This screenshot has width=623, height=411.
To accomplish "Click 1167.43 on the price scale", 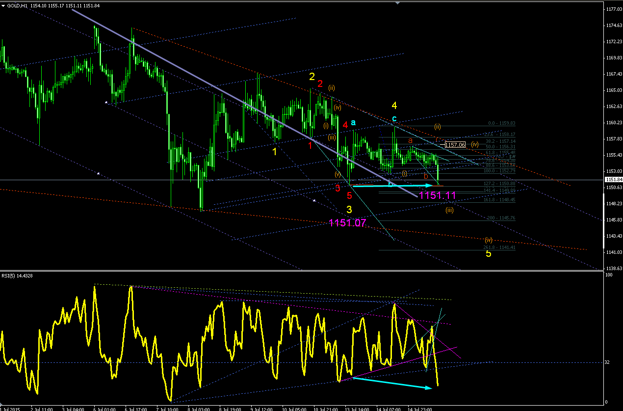I will coord(613,74).
